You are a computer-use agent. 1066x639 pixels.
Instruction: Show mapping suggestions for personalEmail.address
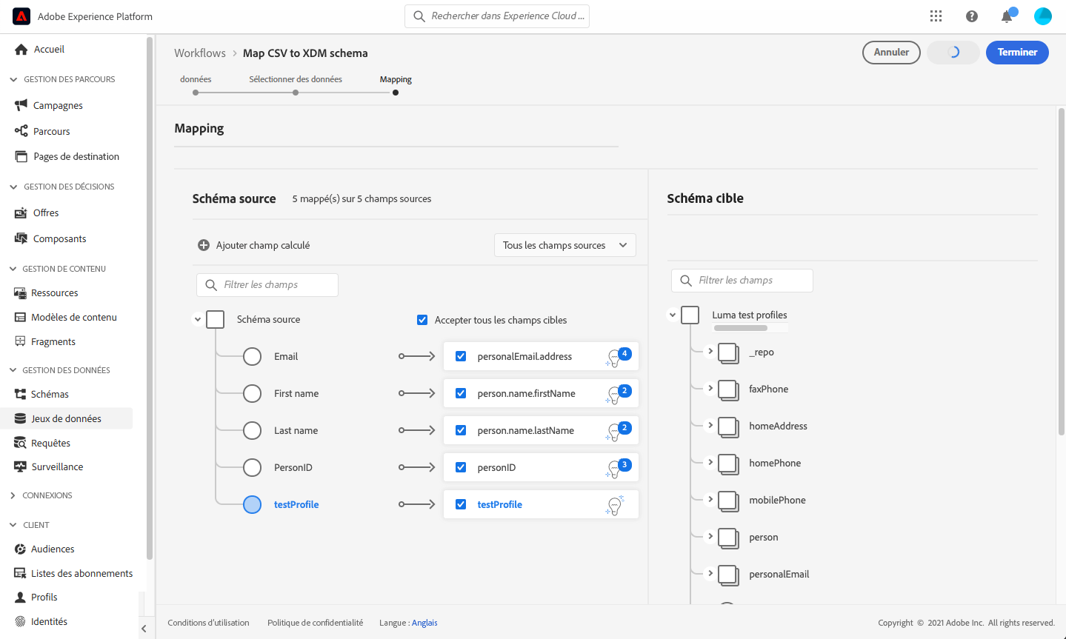click(x=615, y=358)
